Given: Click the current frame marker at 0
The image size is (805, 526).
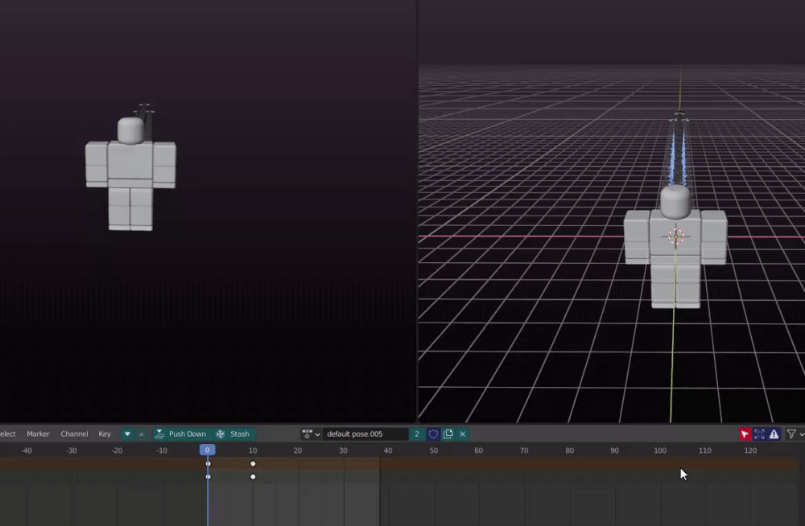Looking at the screenshot, I should (208, 450).
